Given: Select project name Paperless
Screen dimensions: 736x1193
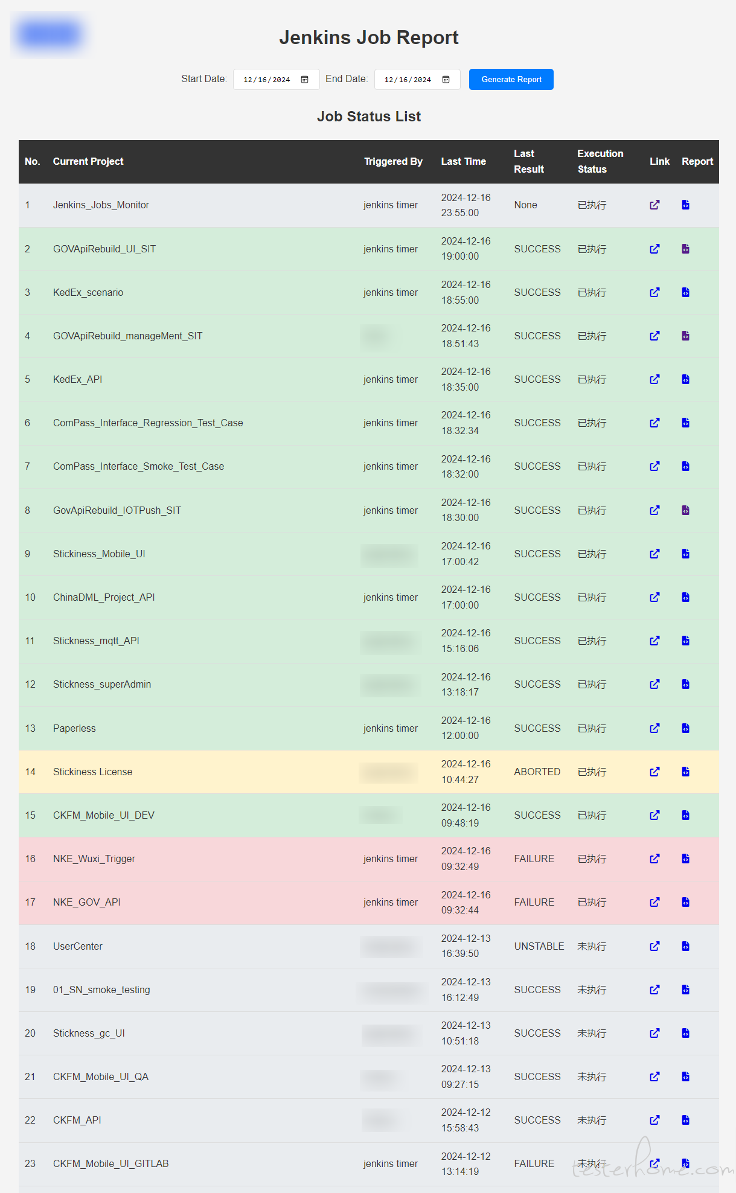Looking at the screenshot, I should click(x=74, y=728).
